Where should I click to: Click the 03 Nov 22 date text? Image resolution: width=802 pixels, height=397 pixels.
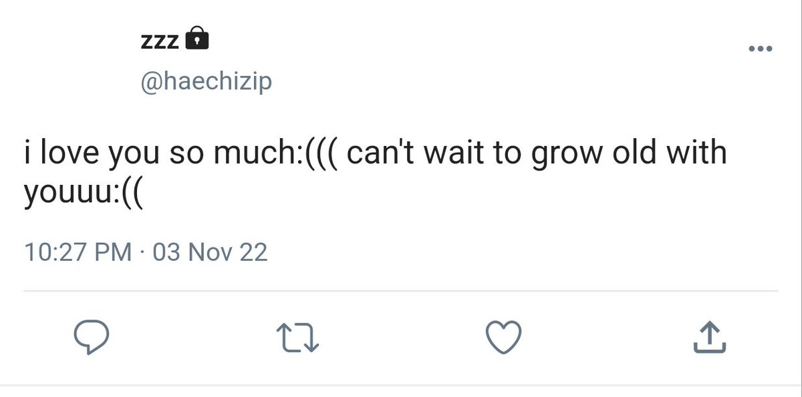click(x=210, y=253)
